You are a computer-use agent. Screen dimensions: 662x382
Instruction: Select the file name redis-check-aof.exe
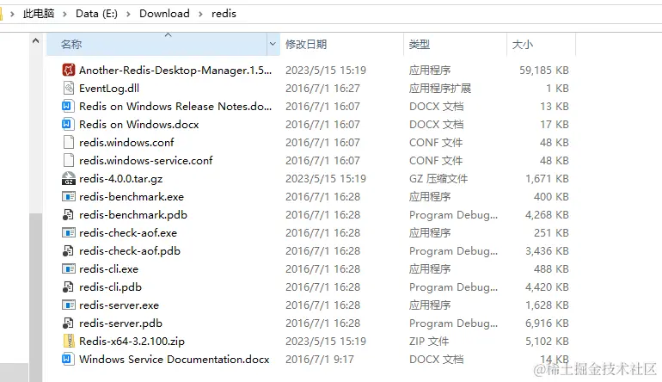[x=128, y=233]
